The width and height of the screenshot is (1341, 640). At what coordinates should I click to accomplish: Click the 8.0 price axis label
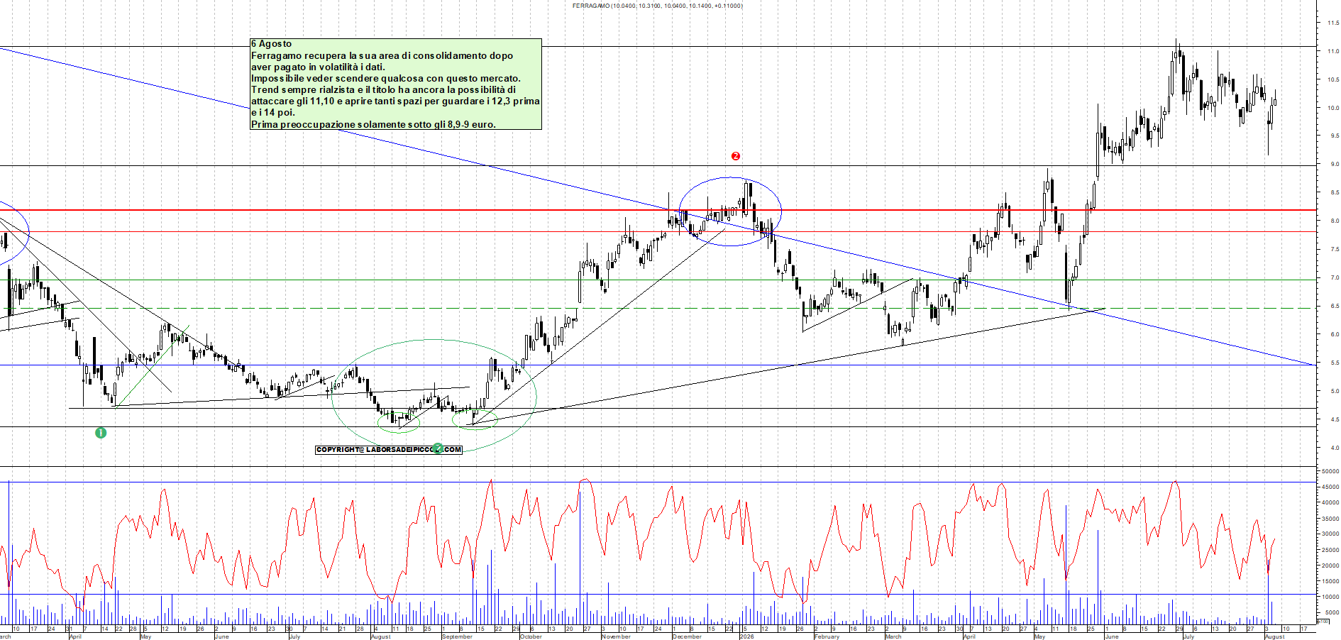(1335, 221)
